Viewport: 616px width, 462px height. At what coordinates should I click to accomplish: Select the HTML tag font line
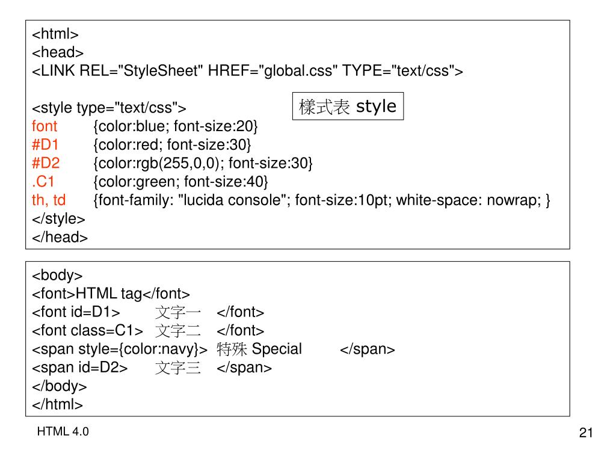click(111, 294)
